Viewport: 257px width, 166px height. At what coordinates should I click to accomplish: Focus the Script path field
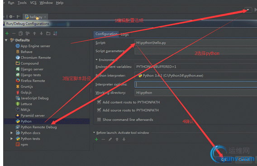[196, 43]
